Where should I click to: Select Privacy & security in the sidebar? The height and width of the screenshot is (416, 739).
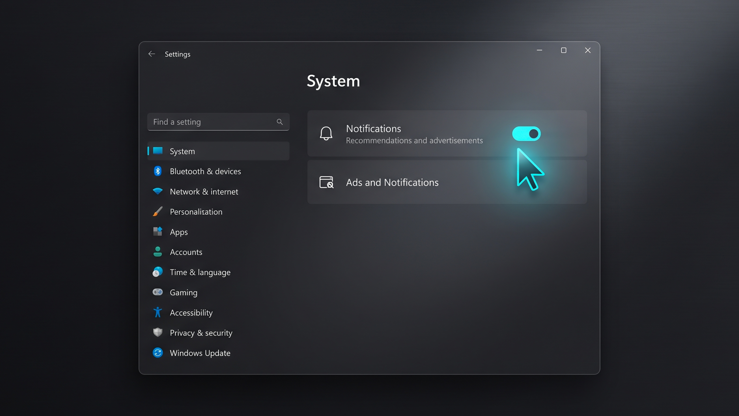tap(218, 333)
